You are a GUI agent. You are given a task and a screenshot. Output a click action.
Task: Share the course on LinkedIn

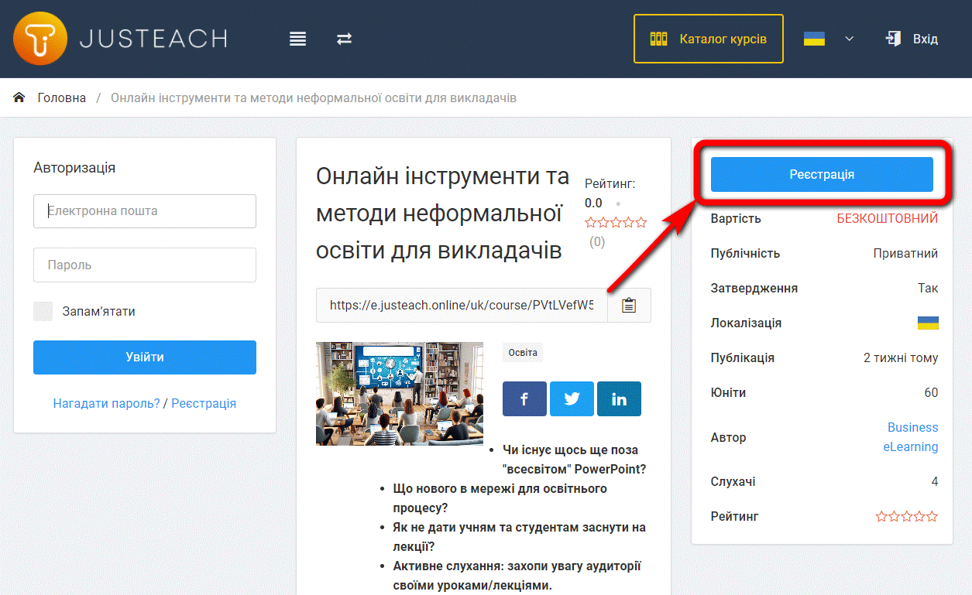coord(619,398)
